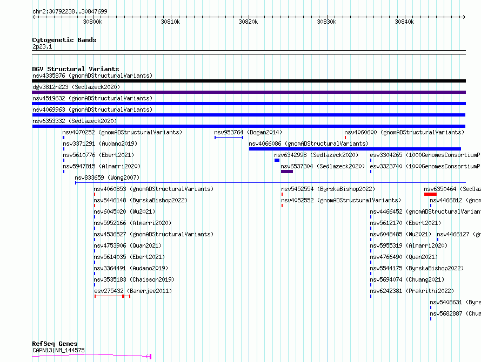Click the 30840k ruler position marker
The image size is (481, 362).
point(404,22)
